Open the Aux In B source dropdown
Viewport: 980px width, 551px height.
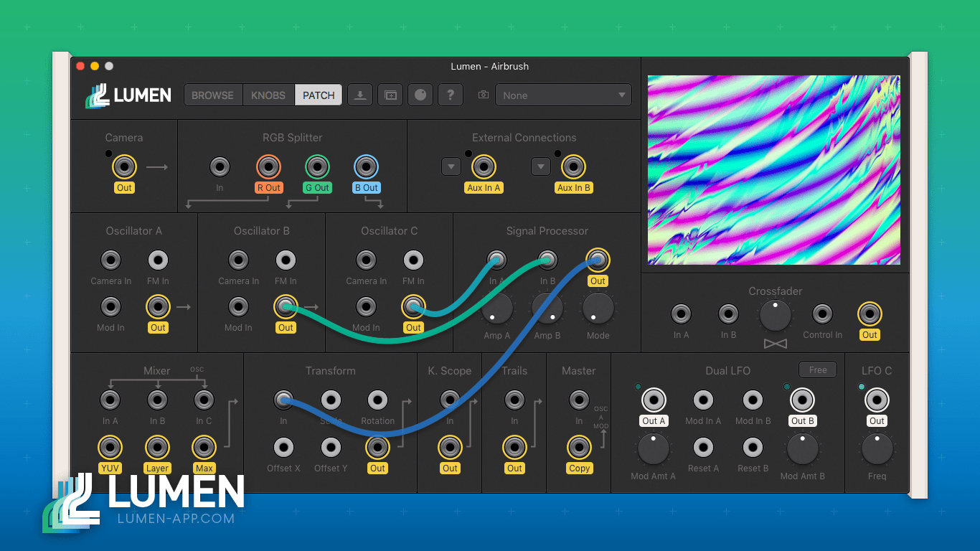[540, 166]
